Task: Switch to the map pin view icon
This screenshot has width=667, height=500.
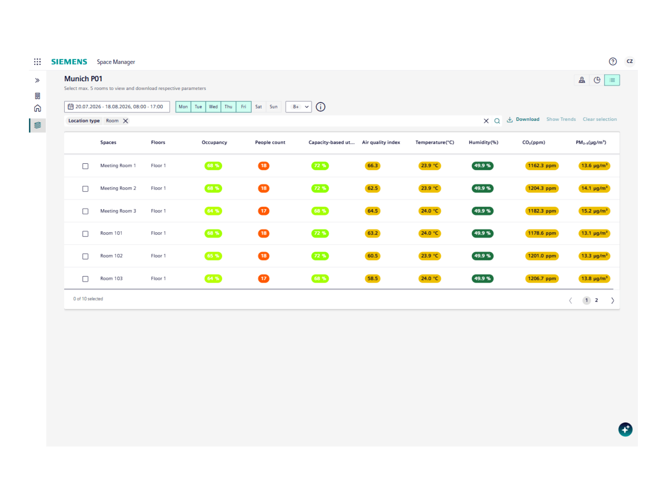Action: pyautogui.click(x=582, y=80)
